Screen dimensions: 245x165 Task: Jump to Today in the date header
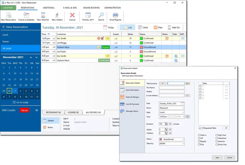pos(108,27)
